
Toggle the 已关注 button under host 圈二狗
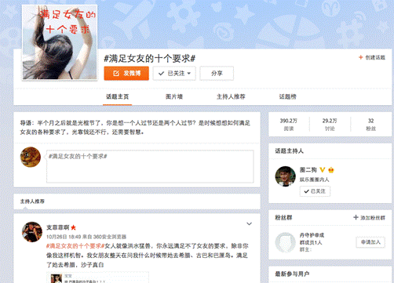pyautogui.click(x=315, y=191)
